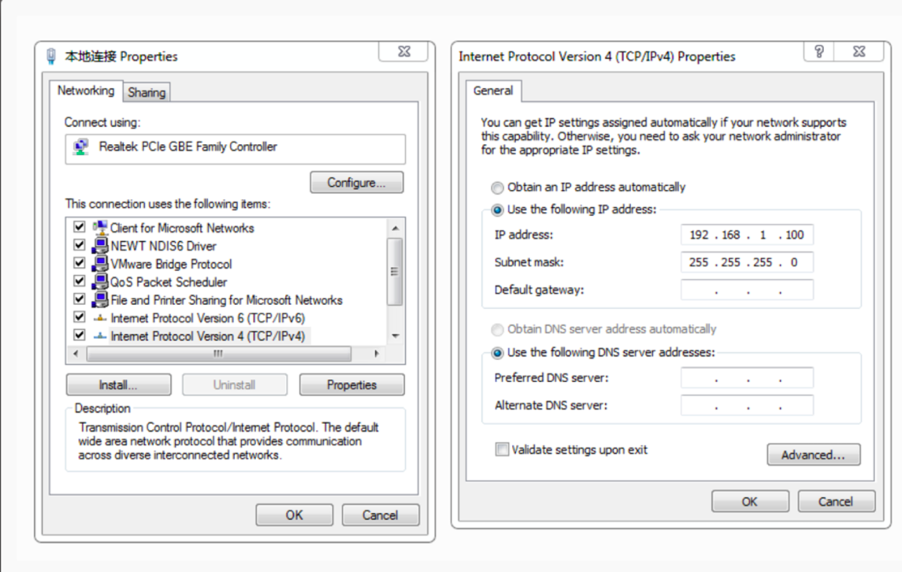
Task: Uncheck Client for Microsoft Networks checkbox
Action: (x=80, y=228)
